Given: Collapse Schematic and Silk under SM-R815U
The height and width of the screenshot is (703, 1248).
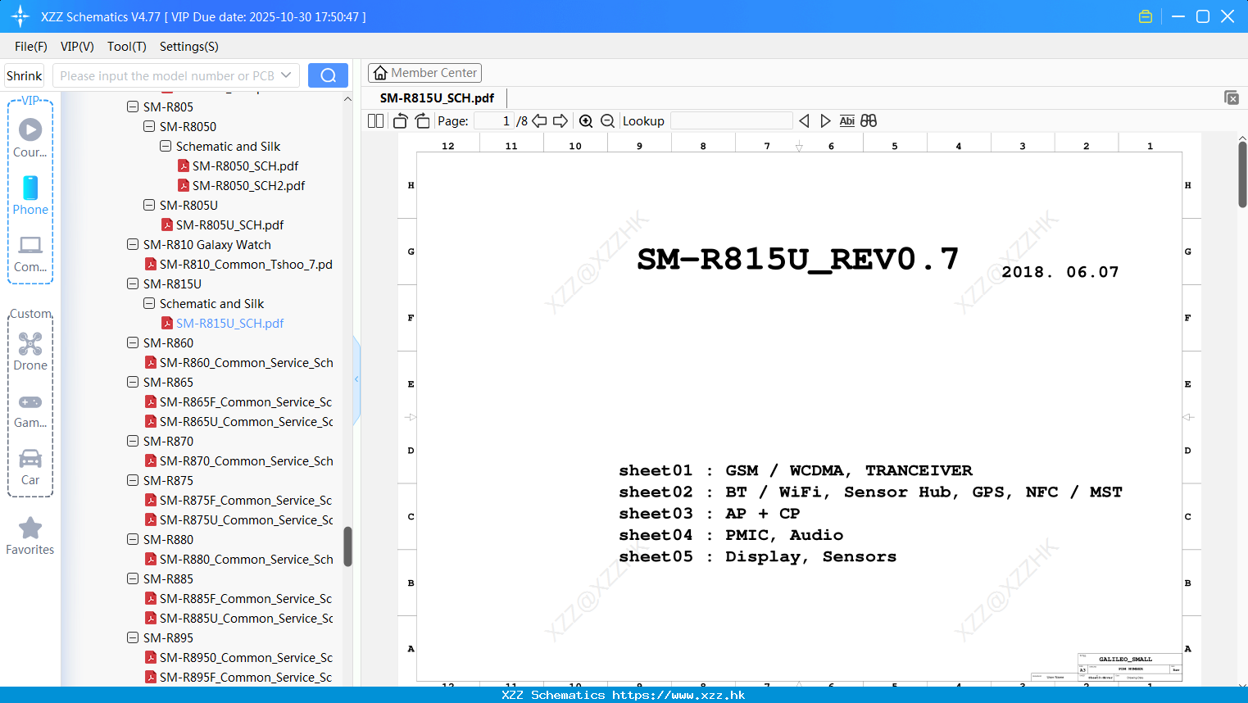Looking at the screenshot, I should pyautogui.click(x=149, y=303).
